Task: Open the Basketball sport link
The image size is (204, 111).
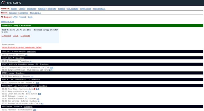Action: tap(31, 9)
